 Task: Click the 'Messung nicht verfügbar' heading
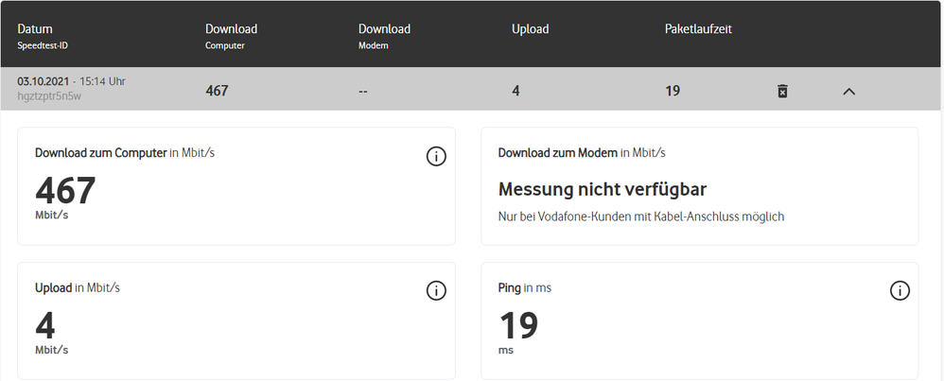click(x=603, y=189)
